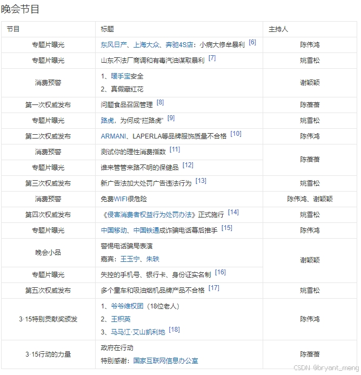Click the 晚会小品 cell

(x=48, y=253)
